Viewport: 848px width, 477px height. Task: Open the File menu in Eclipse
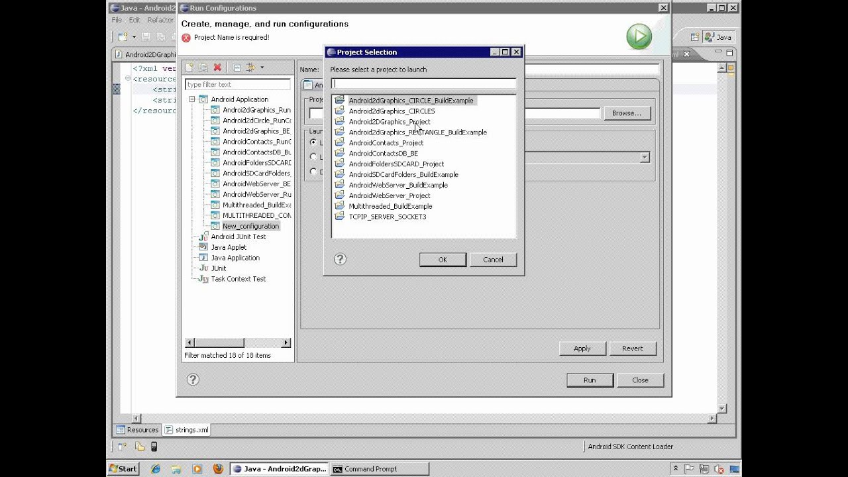[x=117, y=20]
